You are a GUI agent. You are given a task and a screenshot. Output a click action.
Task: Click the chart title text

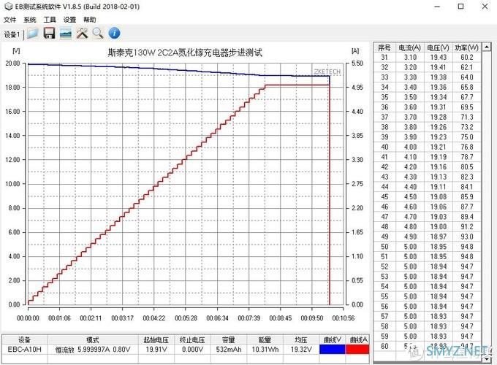point(185,53)
